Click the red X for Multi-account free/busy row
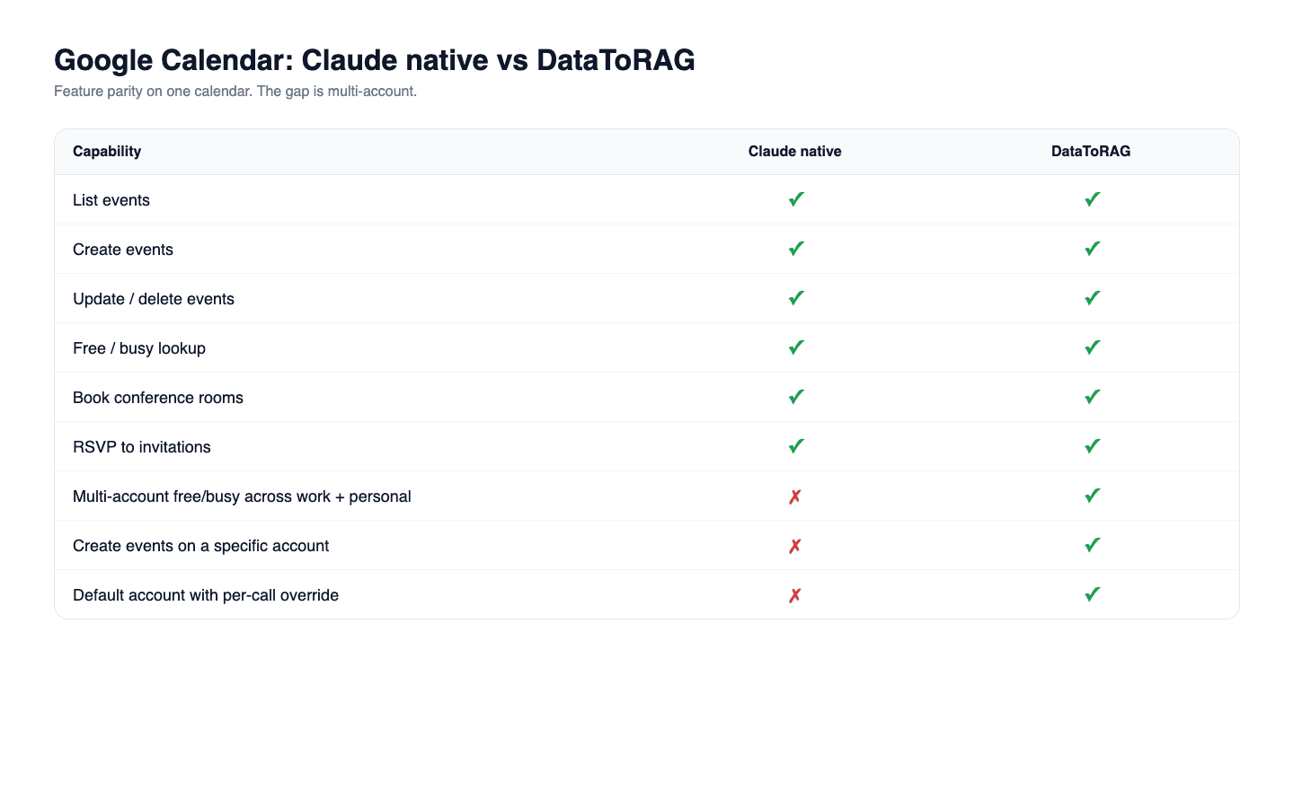The image size is (1294, 808). 794,496
